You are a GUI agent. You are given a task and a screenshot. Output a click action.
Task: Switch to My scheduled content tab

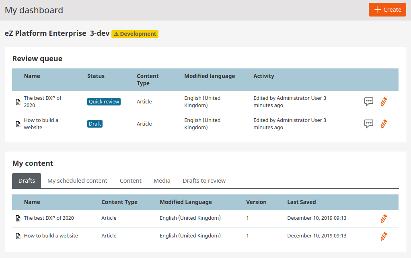[77, 181]
